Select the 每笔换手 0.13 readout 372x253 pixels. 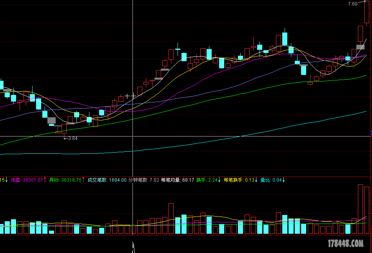coord(239,180)
